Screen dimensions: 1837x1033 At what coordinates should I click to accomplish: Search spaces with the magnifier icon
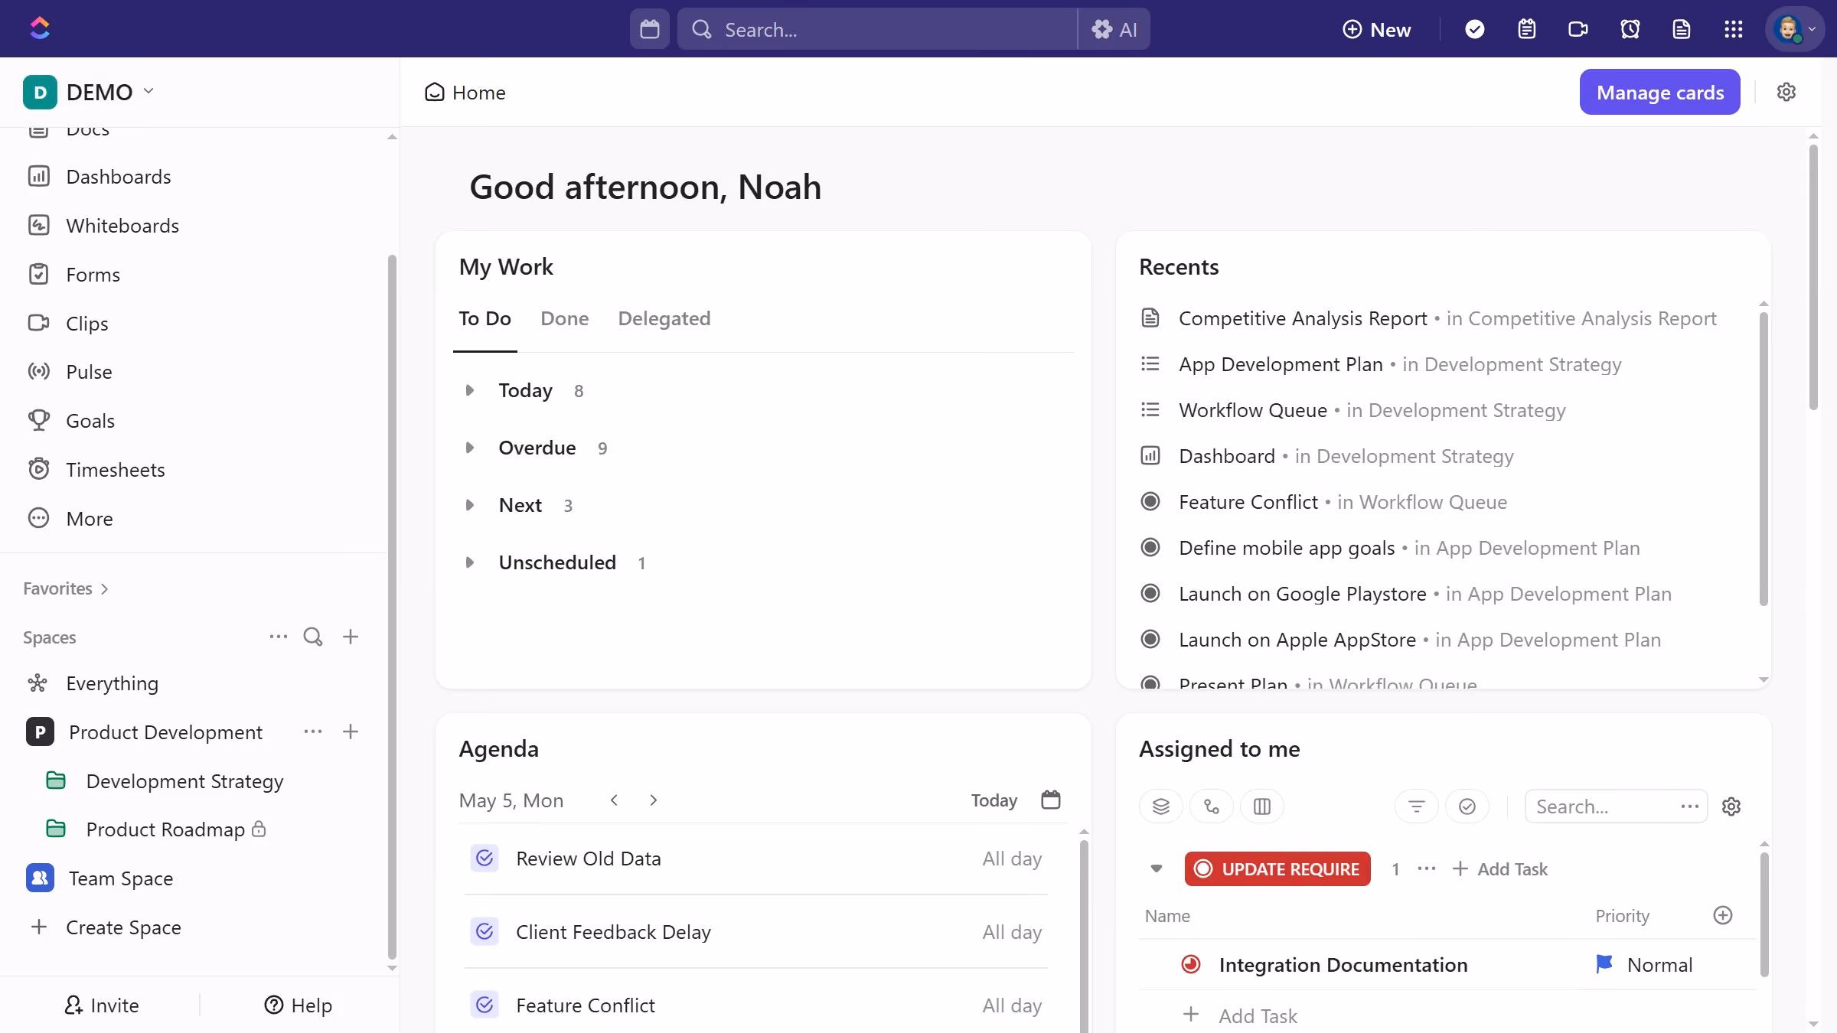(x=313, y=637)
